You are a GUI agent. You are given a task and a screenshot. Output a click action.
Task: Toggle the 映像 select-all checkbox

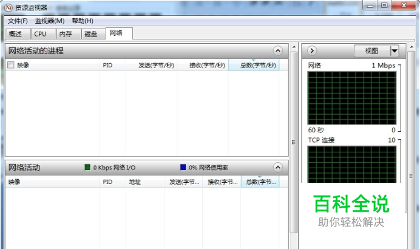pos(10,65)
